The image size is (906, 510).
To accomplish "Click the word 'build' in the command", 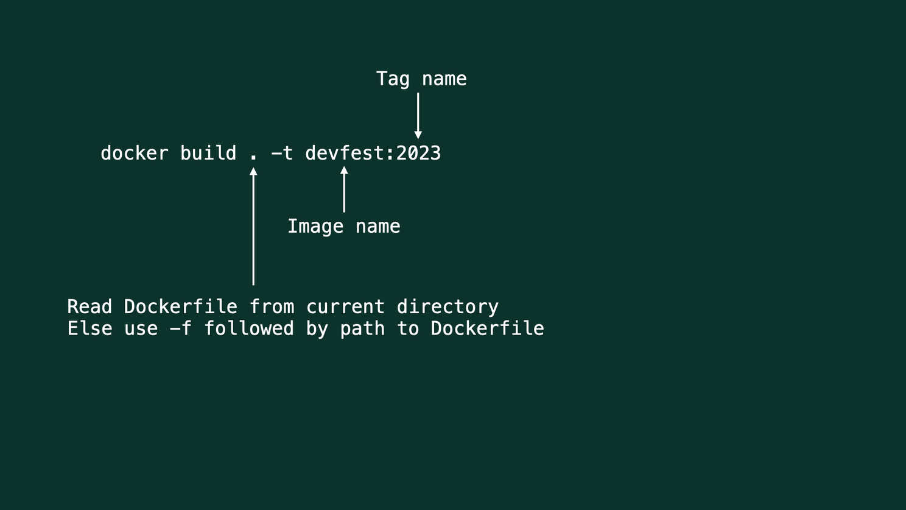I will 208,153.
